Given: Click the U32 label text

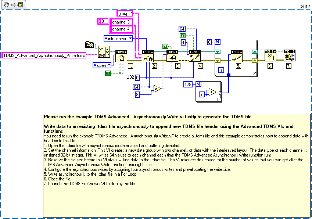Looking at the screenshot, I should pos(130,77).
